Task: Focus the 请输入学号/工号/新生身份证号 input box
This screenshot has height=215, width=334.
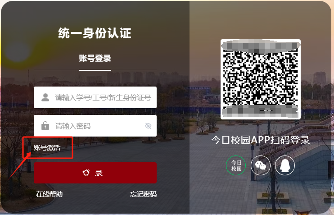Action: click(x=95, y=97)
